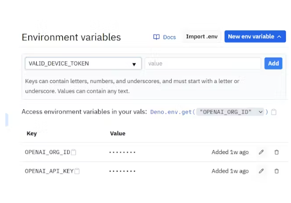291x203 pixels.
Task: Delete the OPENAI_API_KEY variable
Action: [277, 171]
